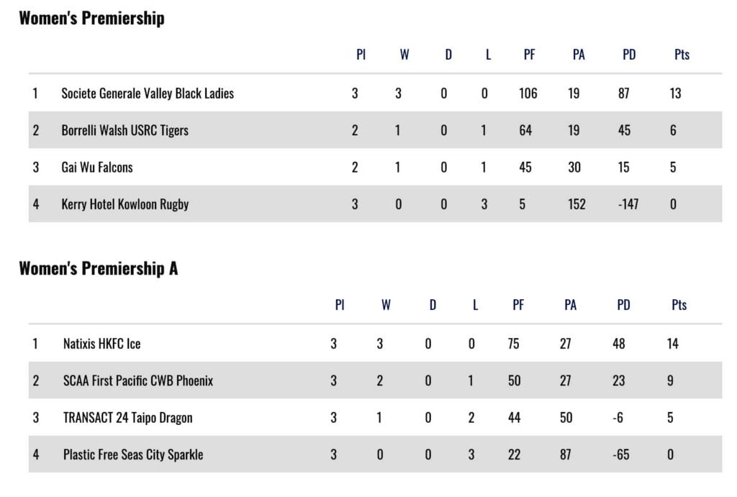Select Valley Black Ladies' 106 points-for value
The width and height of the screenshot is (737, 497).
tap(528, 94)
